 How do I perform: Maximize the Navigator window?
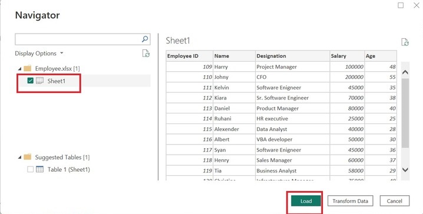click(x=401, y=5)
